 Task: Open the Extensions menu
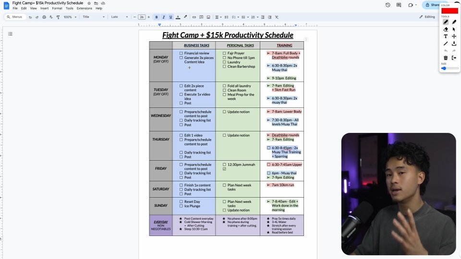tap(84, 8)
